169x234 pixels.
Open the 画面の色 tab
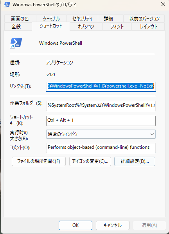20,19
